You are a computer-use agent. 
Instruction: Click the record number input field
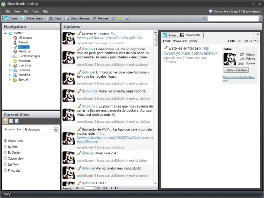click(90, 188)
